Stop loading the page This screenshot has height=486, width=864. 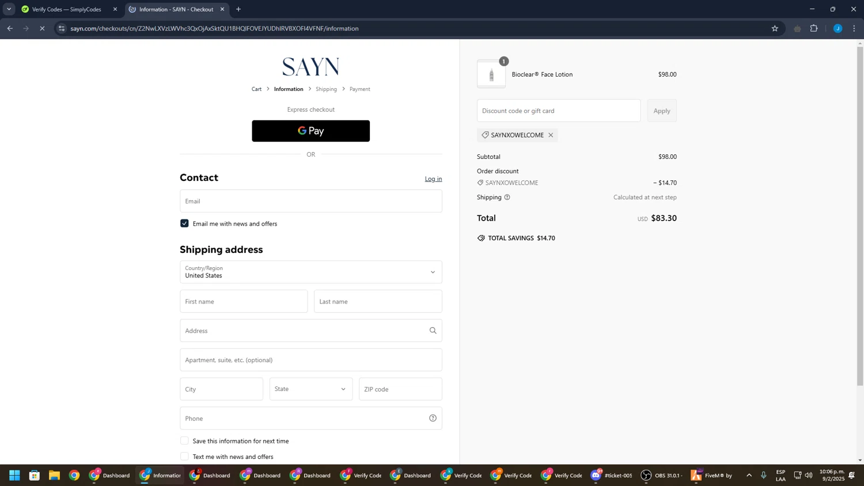click(x=42, y=28)
